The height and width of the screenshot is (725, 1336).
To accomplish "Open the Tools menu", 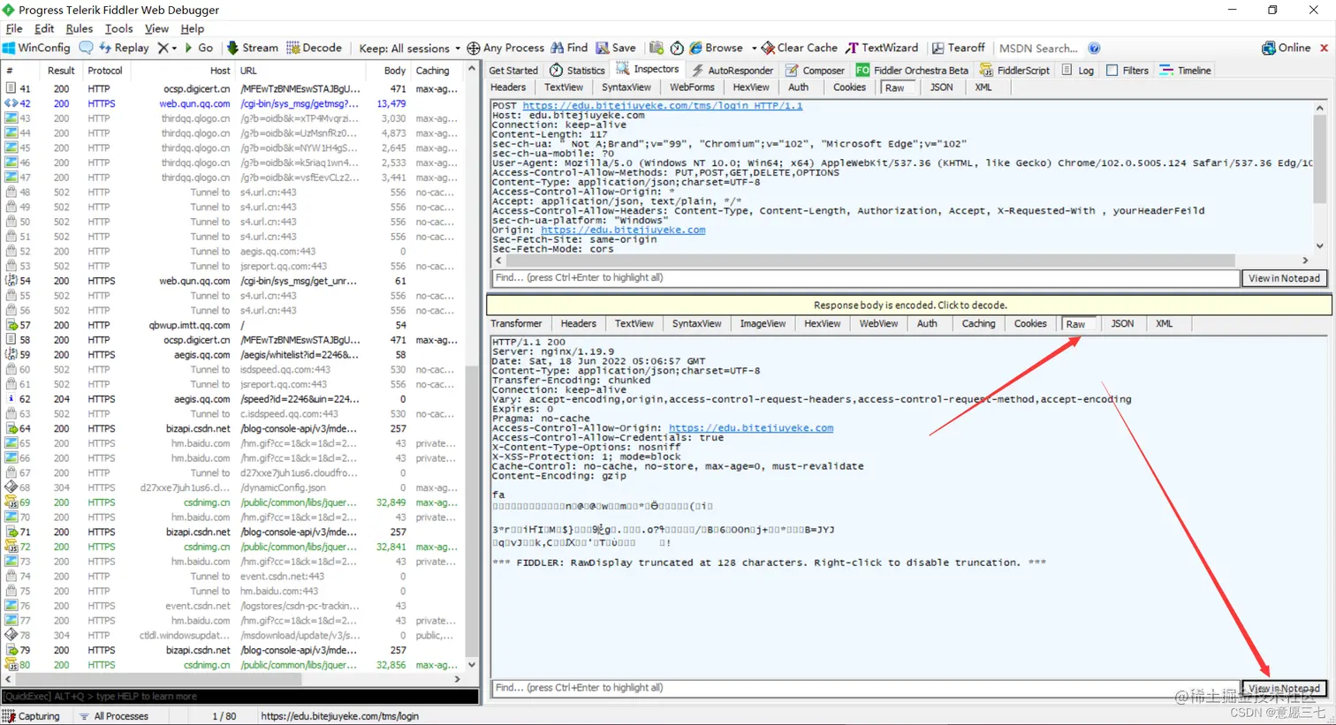I will tap(118, 28).
